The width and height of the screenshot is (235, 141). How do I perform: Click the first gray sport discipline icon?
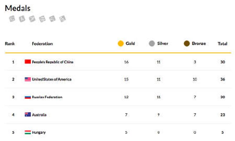(x=12, y=19)
